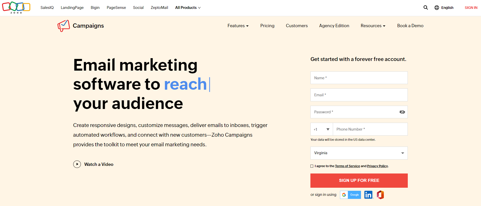
Task: Click the Email input field
Action: [x=359, y=95]
